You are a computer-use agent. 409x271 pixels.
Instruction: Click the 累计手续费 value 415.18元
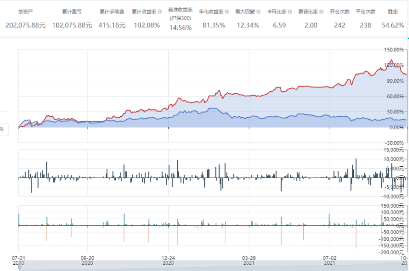[112, 25]
